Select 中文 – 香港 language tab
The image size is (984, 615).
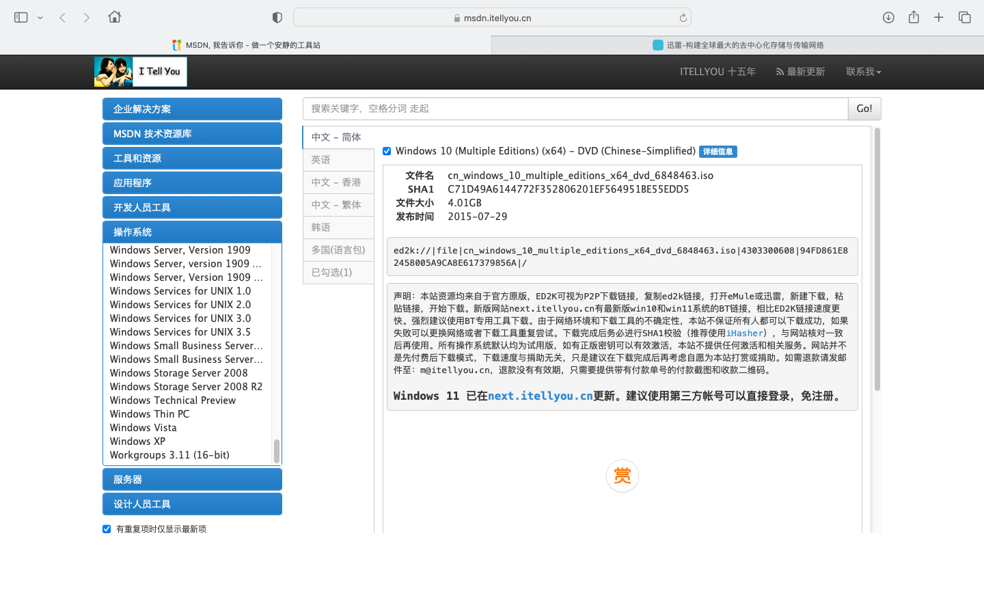pos(338,182)
